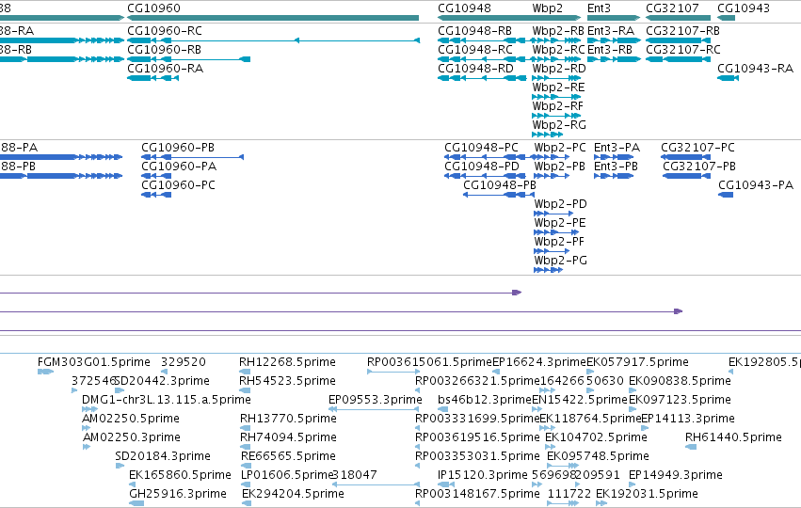Select EST SD20442.3prime
Screen dimensions: 801x508
click(162, 381)
